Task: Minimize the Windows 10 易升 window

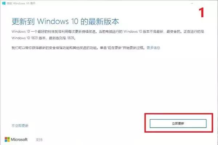Action: 192,3
